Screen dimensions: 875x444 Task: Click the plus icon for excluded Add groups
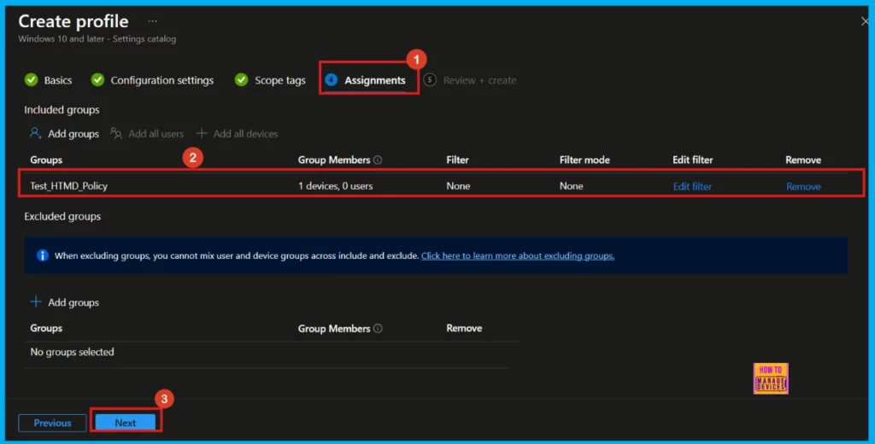(x=36, y=301)
